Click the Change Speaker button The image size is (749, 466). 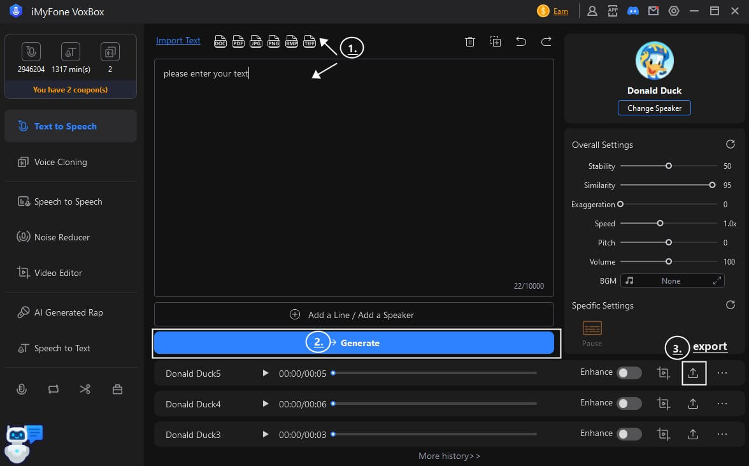click(654, 108)
